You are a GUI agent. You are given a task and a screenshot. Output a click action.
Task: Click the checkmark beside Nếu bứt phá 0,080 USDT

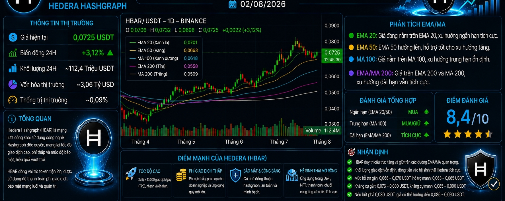[x=350, y=194]
